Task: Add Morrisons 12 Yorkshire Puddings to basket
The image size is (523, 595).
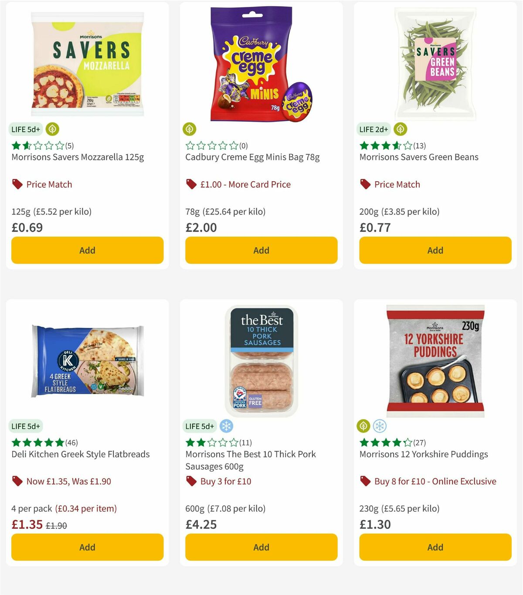Action: pyautogui.click(x=435, y=547)
